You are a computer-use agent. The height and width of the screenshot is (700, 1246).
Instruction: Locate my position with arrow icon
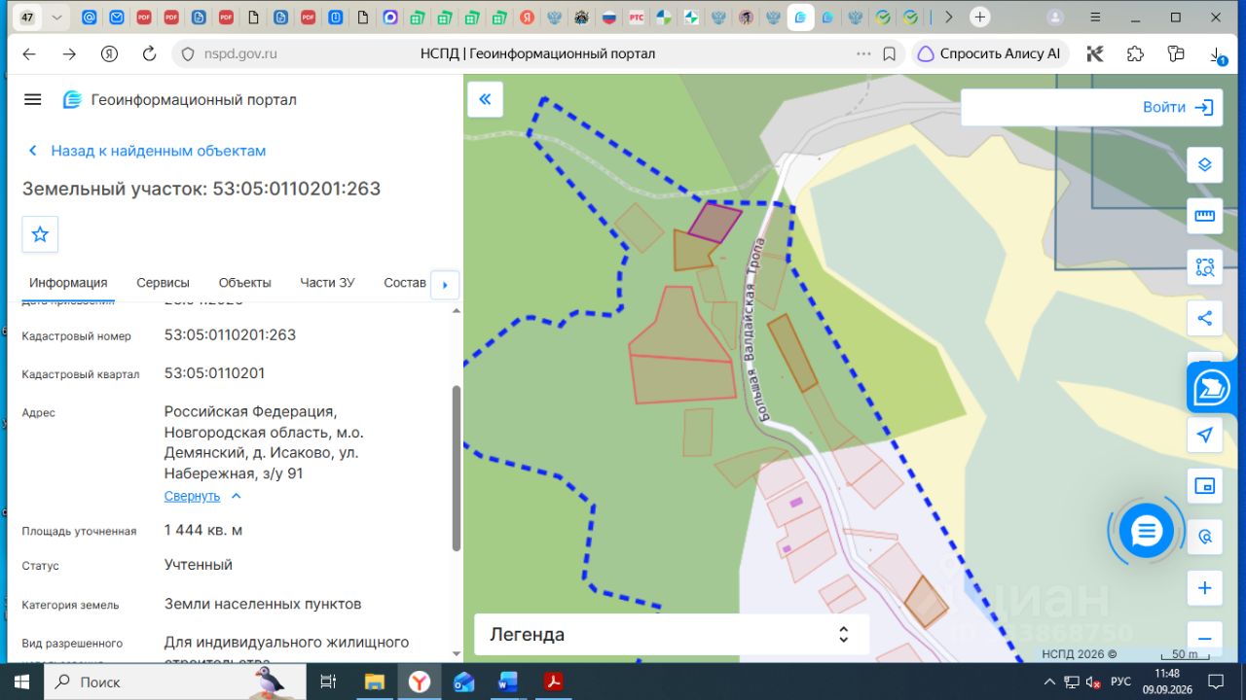tap(1204, 435)
